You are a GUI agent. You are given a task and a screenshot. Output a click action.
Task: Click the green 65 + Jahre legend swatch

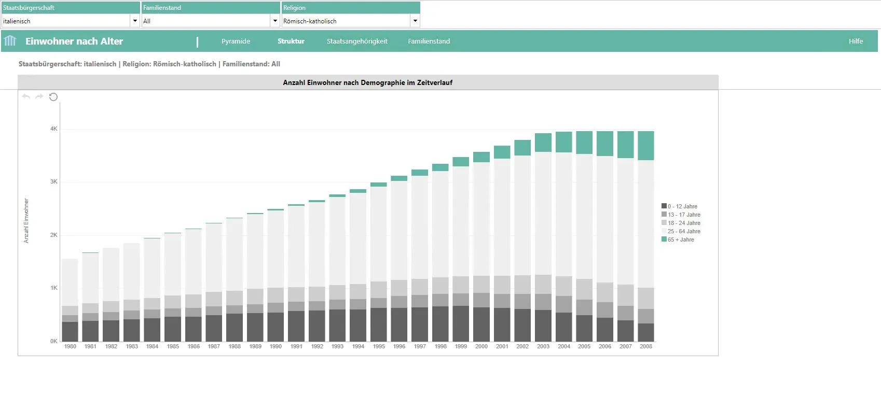pos(664,239)
